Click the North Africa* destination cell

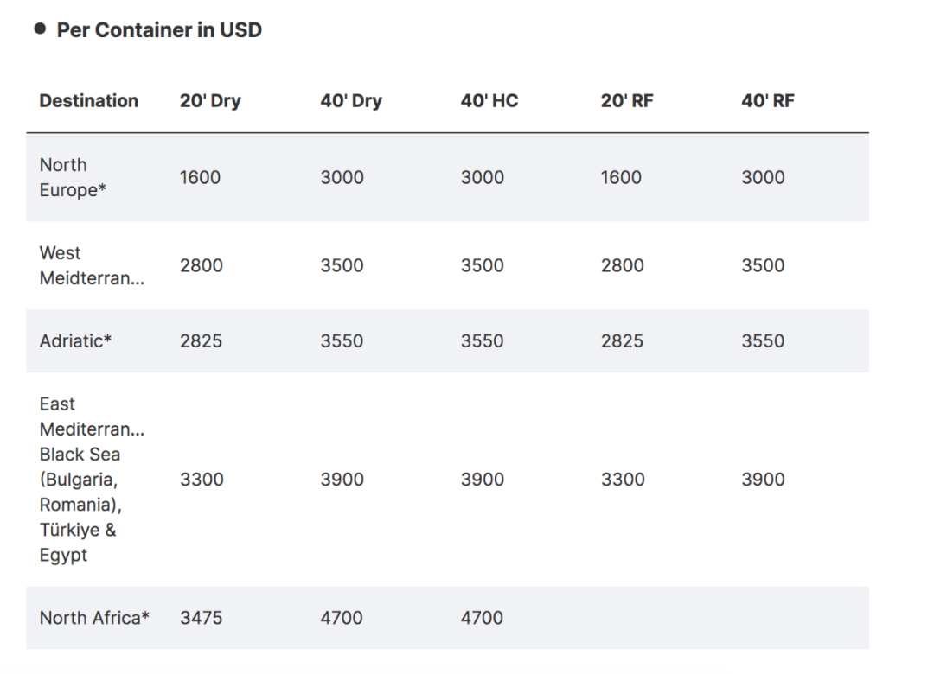coord(94,618)
